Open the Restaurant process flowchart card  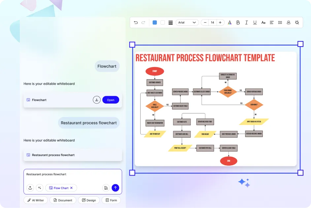click(73, 155)
